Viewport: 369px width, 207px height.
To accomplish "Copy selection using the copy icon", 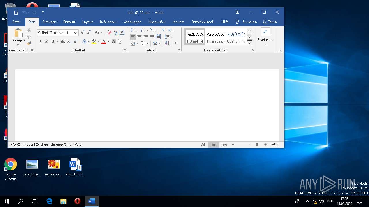I will (x=29, y=37).
